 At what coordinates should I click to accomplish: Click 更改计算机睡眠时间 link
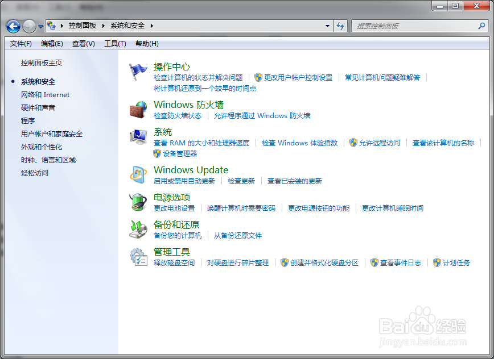(x=393, y=208)
